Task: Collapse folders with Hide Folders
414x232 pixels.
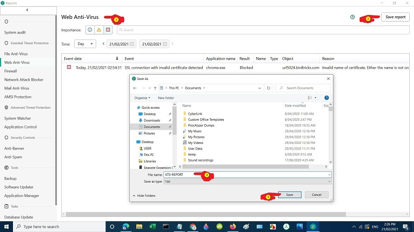Action: coord(144,195)
